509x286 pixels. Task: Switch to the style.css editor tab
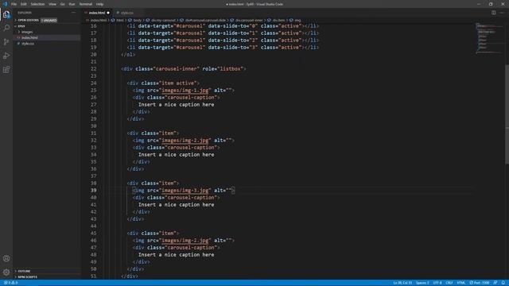[x=127, y=13]
